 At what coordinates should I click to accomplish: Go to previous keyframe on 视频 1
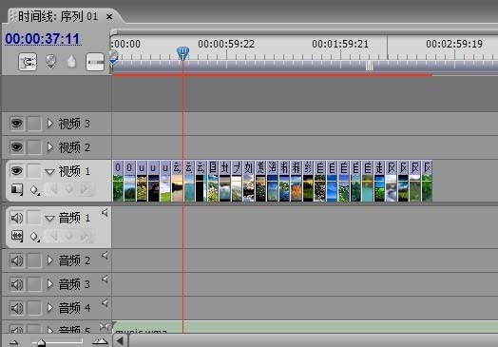click(53, 189)
